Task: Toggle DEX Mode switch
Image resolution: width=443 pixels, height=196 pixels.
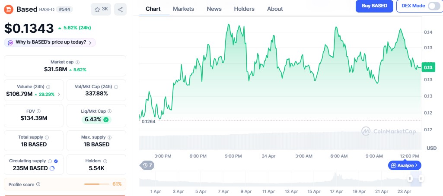Action: coord(433,6)
